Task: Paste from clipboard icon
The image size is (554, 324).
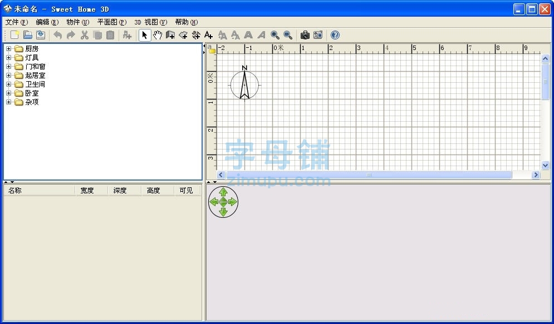Action: pos(110,35)
